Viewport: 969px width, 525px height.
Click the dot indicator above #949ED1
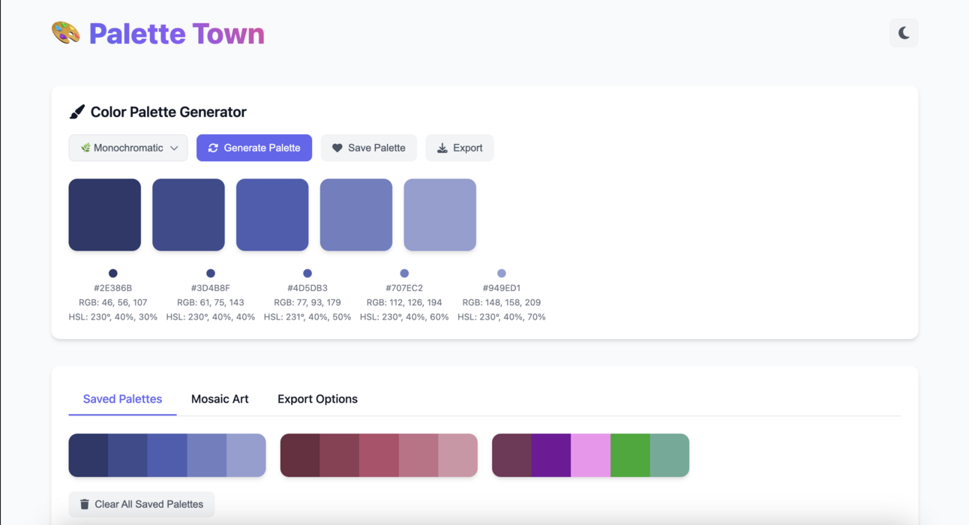501,273
